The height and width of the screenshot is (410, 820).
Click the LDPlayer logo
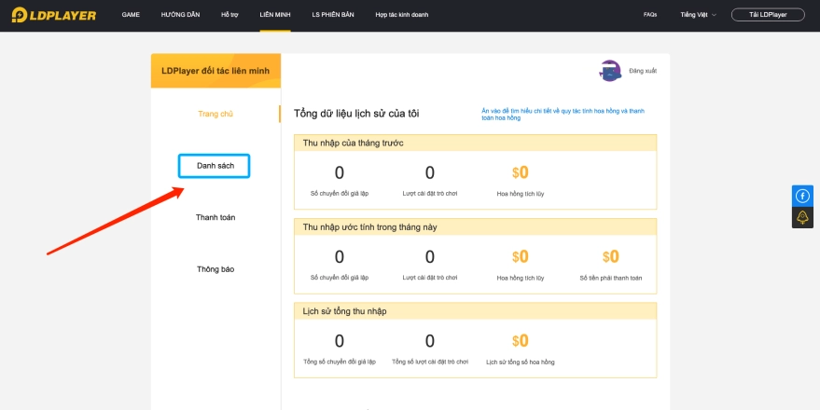pos(54,15)
